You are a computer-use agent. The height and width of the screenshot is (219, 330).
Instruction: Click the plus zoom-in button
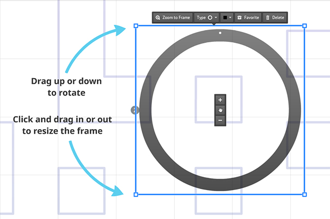[x=220, y=100]
